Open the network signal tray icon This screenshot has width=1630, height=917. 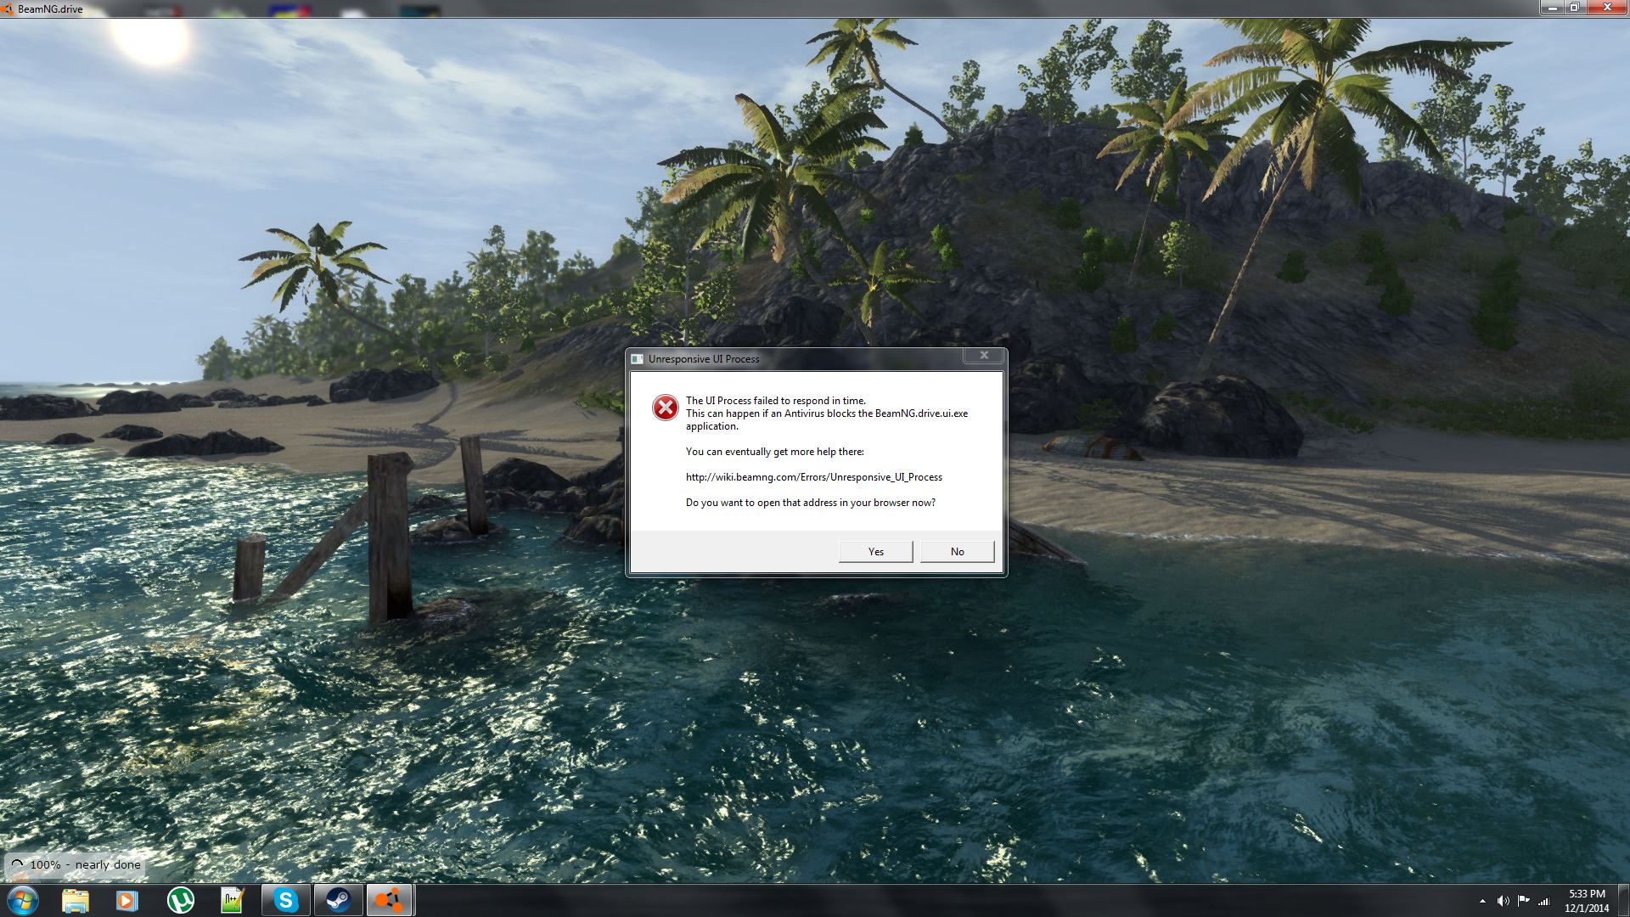click(x=1544, y=901)
